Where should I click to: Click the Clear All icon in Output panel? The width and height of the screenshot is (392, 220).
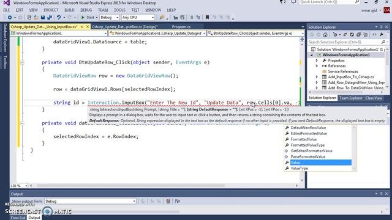pyautogui.click(x=168, y=201)
